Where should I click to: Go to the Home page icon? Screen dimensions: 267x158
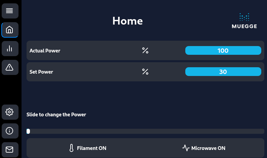point(10,30)
